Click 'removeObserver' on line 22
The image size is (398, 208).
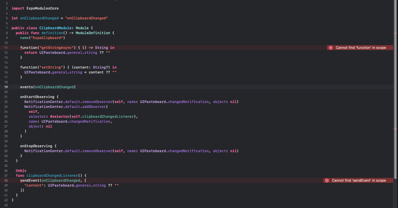97,102
